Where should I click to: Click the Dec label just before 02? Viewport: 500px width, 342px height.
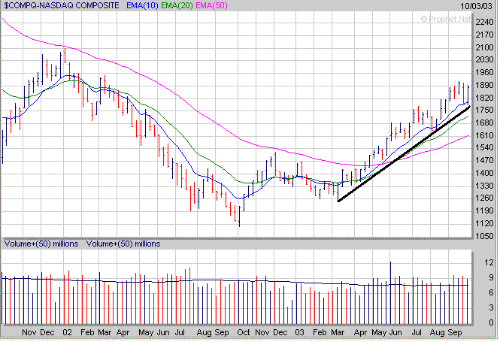point(47,332)
